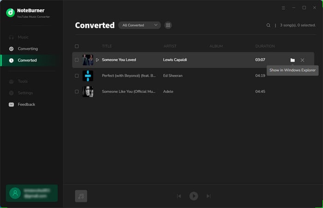Skip to previous track
This screenshot has height=208, width=323.
tap(179, 196)
